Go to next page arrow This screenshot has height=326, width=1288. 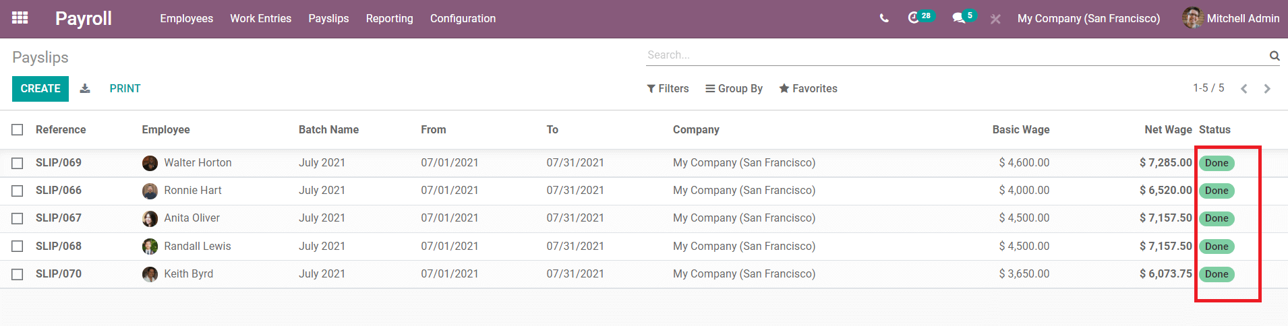pos(1267,89)
